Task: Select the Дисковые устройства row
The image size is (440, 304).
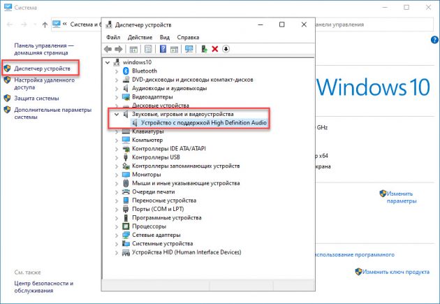Action: coord(160,106)
